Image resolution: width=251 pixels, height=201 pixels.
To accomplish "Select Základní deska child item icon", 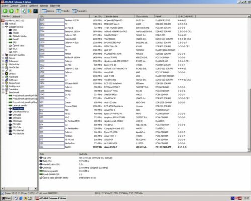I will click(x=10, y=36).
